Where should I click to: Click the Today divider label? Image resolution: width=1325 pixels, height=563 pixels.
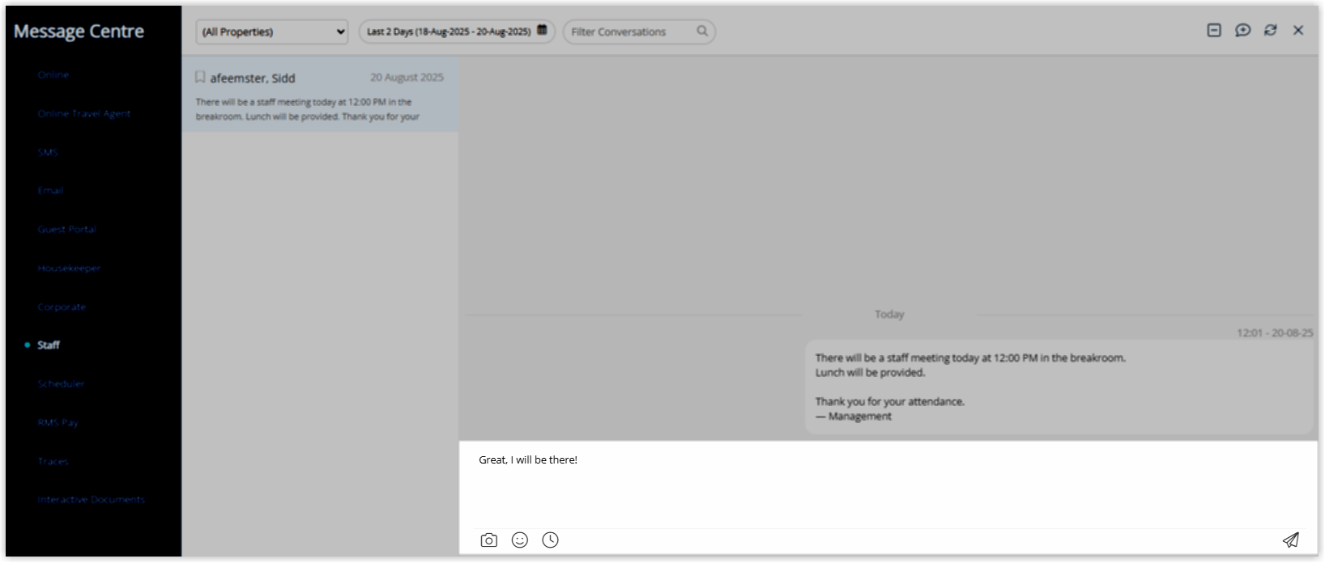889,314
